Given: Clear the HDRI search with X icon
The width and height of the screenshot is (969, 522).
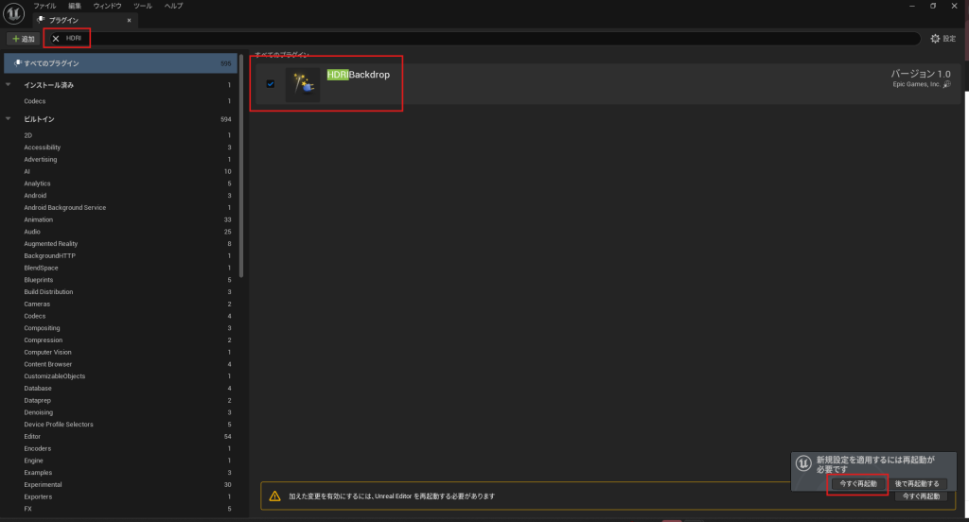Looking at the screenshot, I should [x=56, y=39].
